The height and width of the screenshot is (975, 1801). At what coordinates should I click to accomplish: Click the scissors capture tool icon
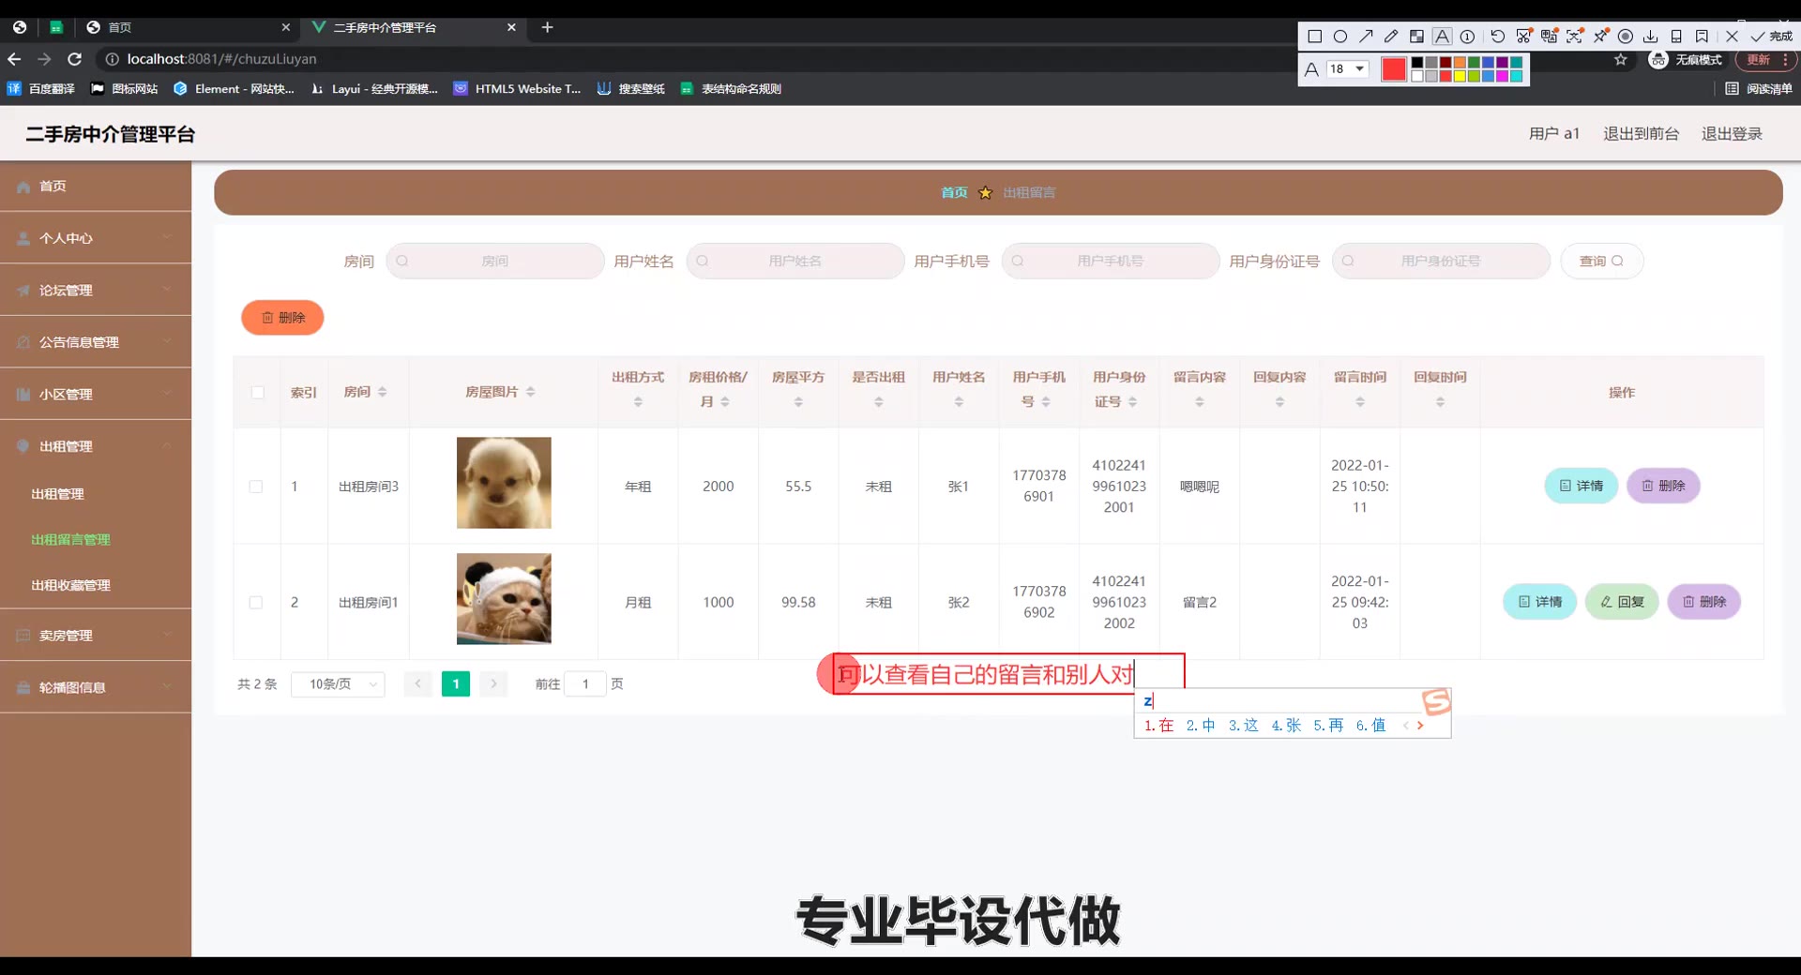point(1523,37)
